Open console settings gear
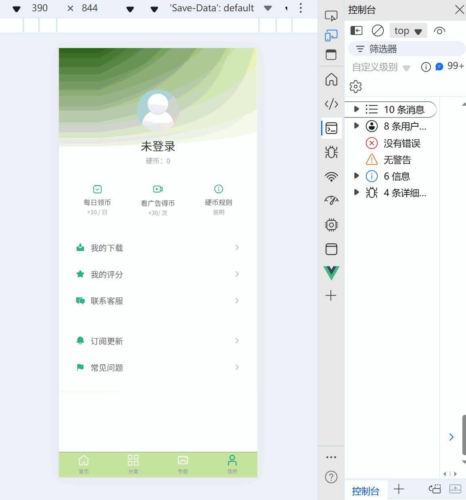The height and width of the screenshot is (500, 466). (355, 86)
